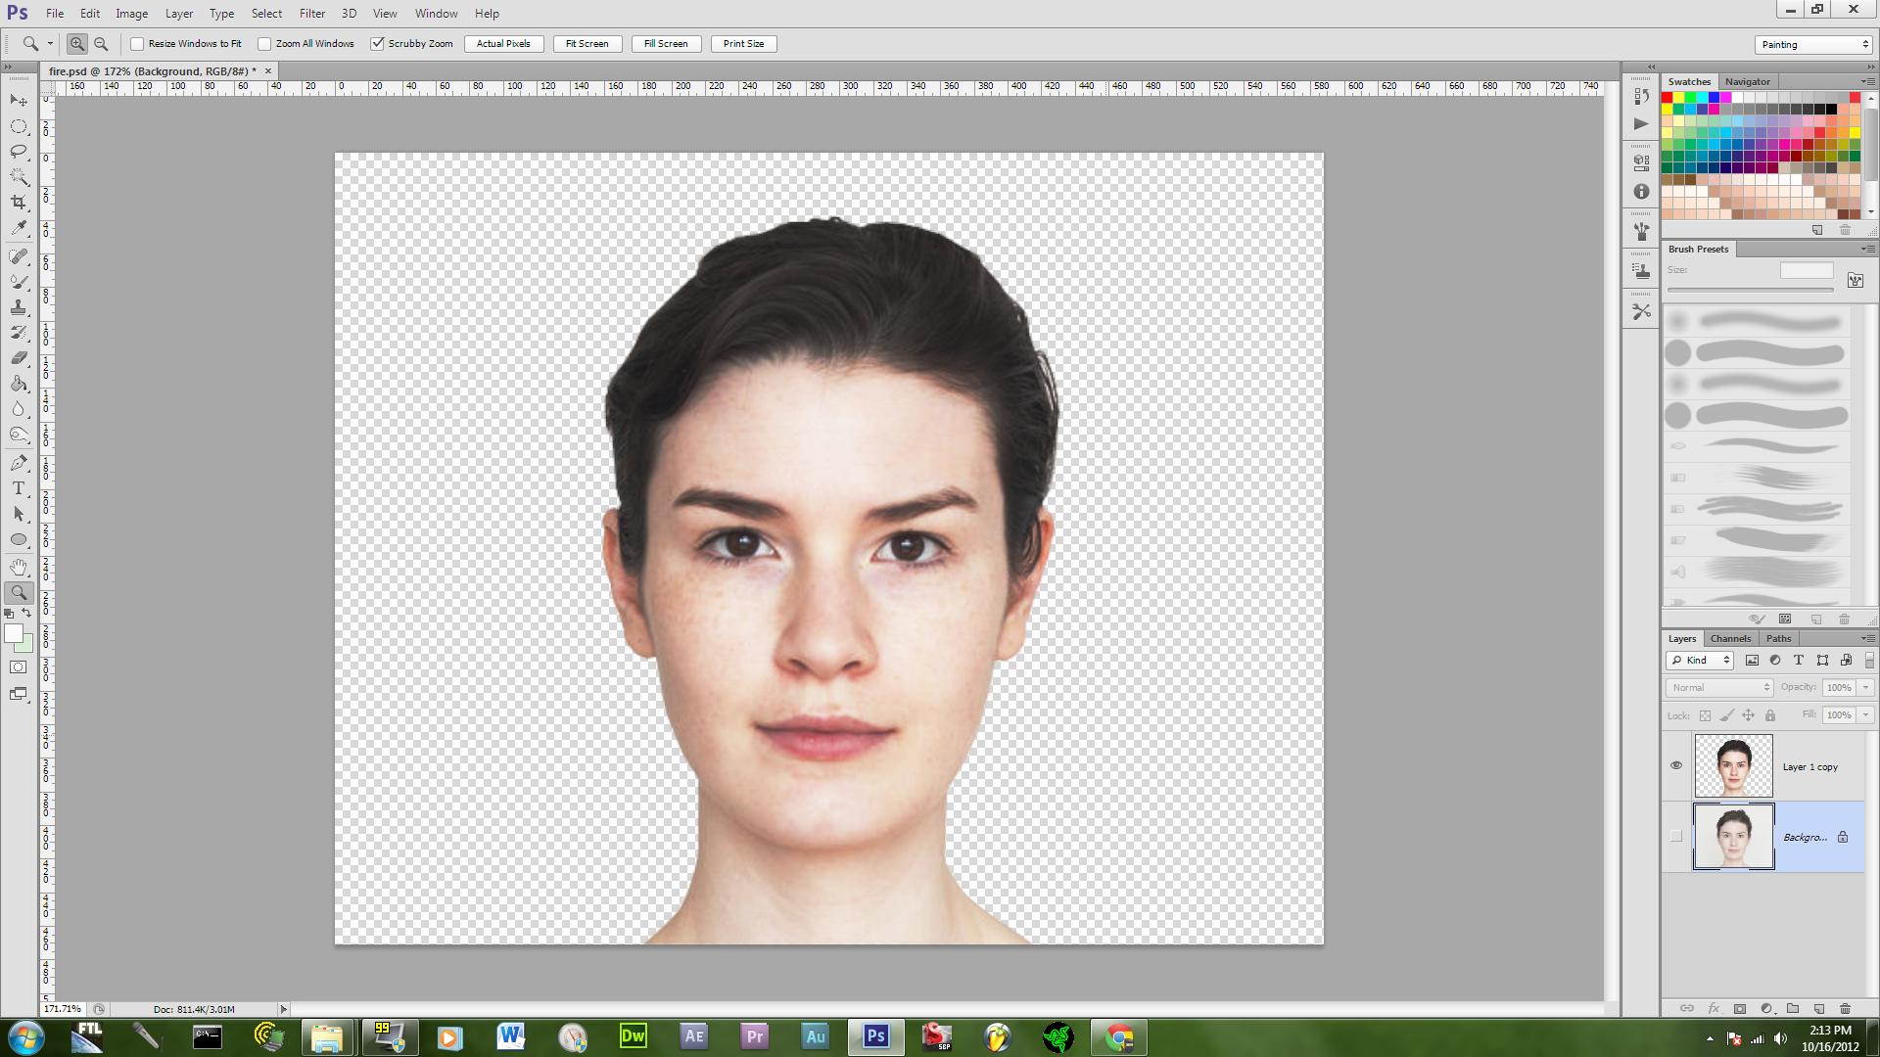Toggle filter for type layers
This screenshot has height=1057, width=1880.
[x=1799, y=661]
